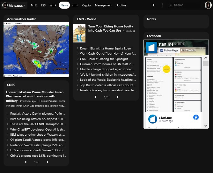
Task: Open the My pages dropdown
Action: pos(14,5)
